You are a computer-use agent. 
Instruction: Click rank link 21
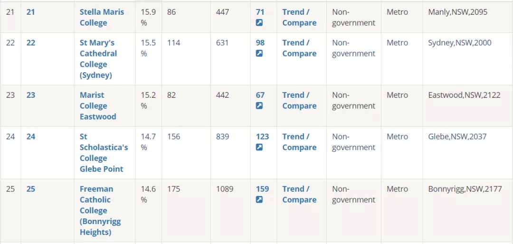(x=30, y=12)
